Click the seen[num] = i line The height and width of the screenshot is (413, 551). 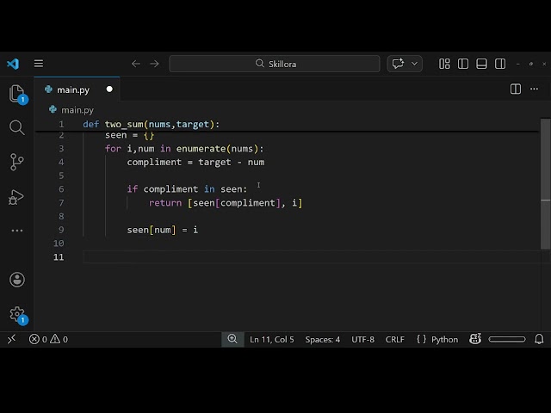163,230
